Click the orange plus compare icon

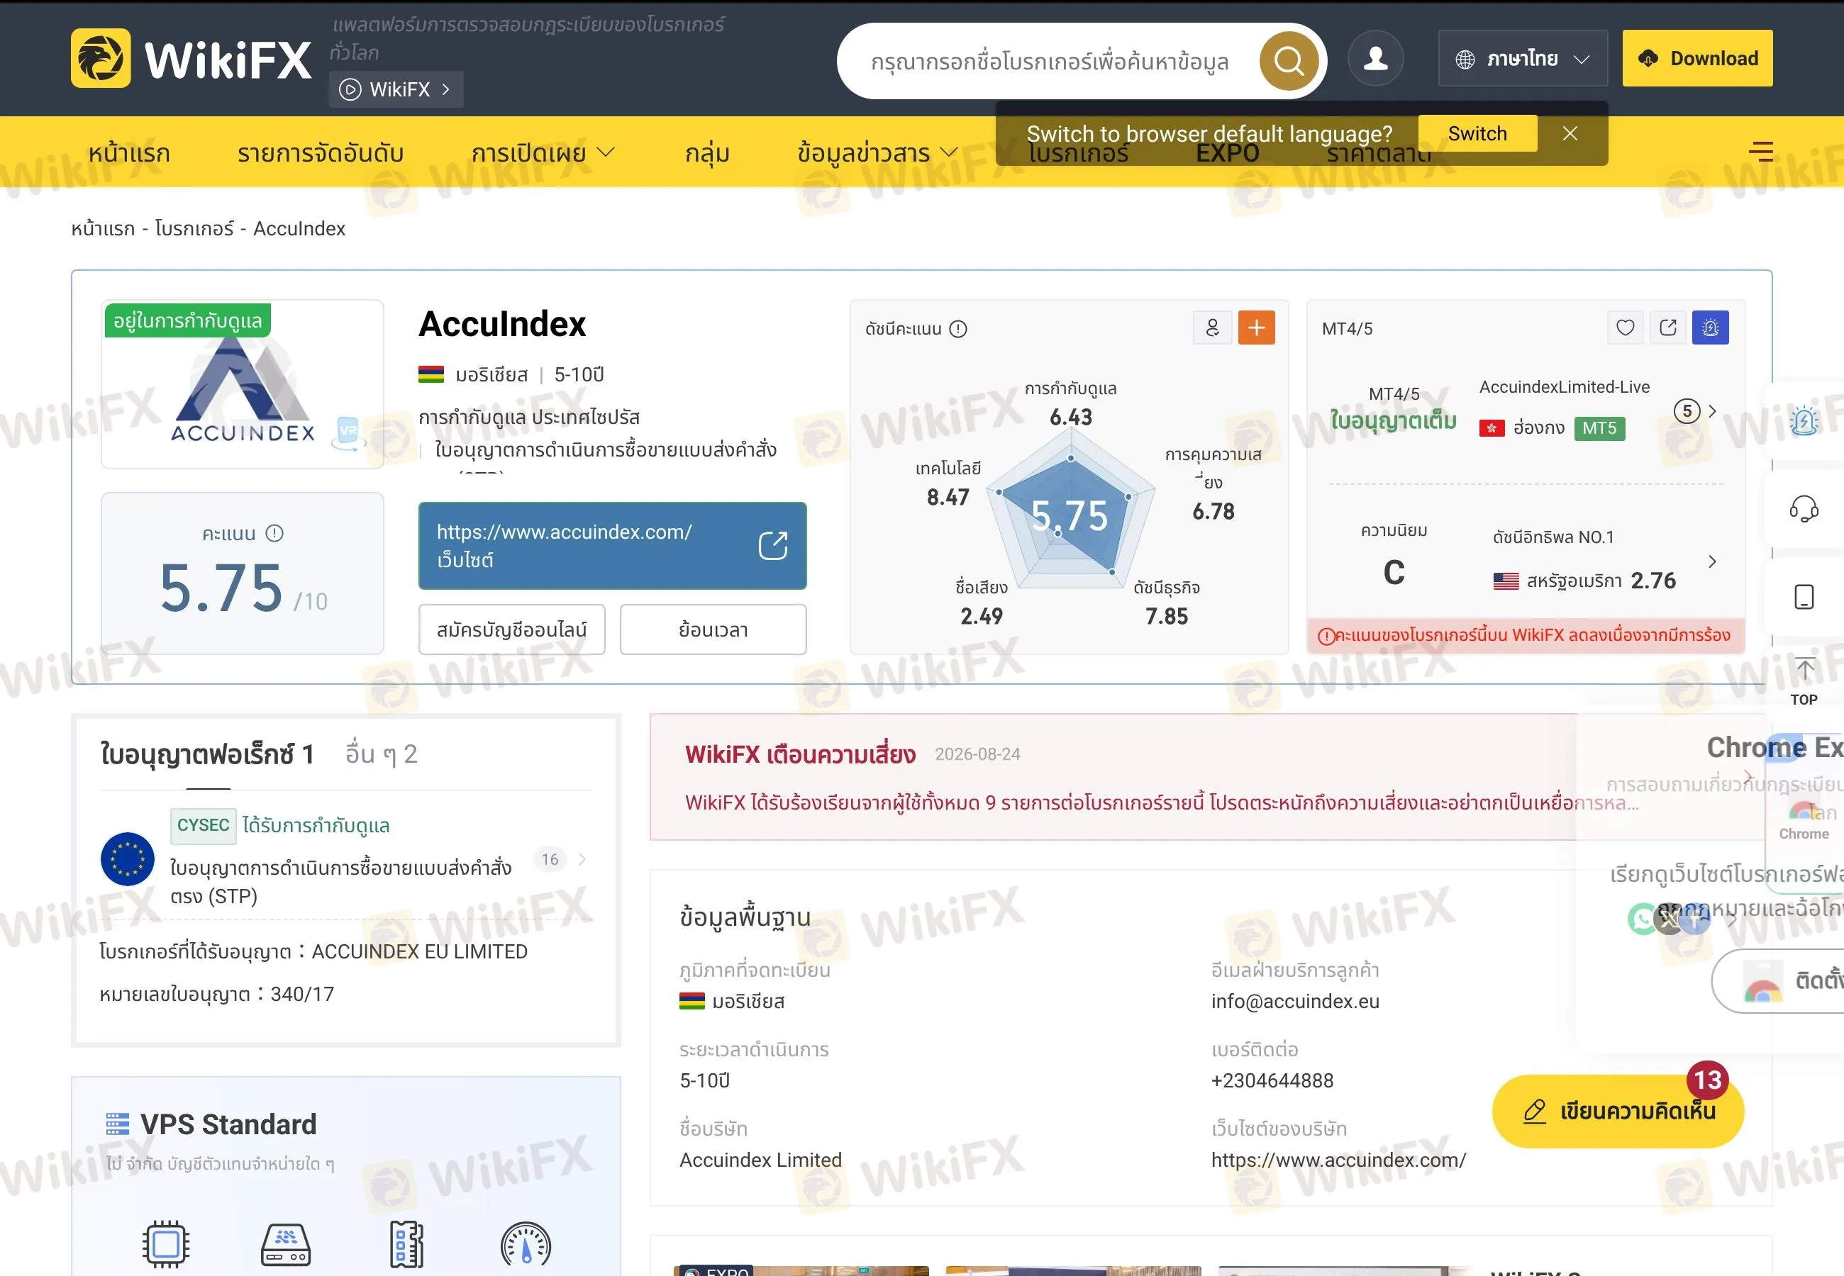(1256, 328)
